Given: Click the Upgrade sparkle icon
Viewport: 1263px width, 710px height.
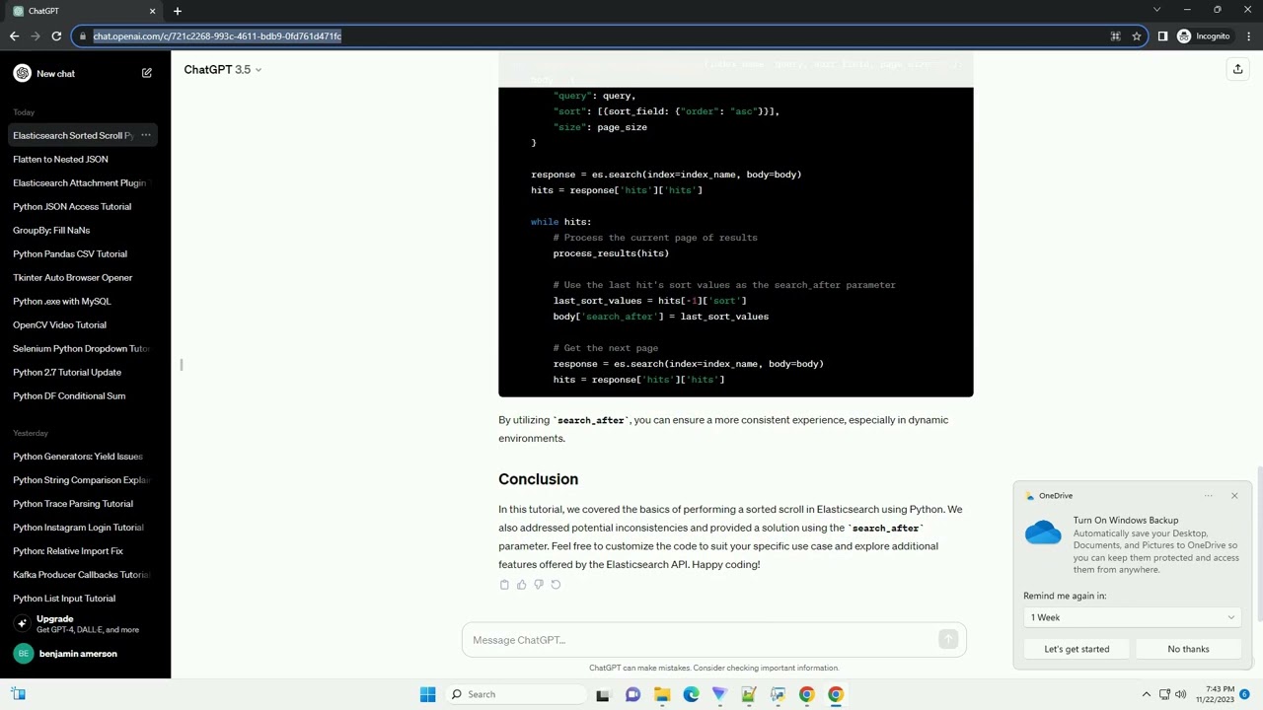Looking at the screenshot, I should click(22, 623).
